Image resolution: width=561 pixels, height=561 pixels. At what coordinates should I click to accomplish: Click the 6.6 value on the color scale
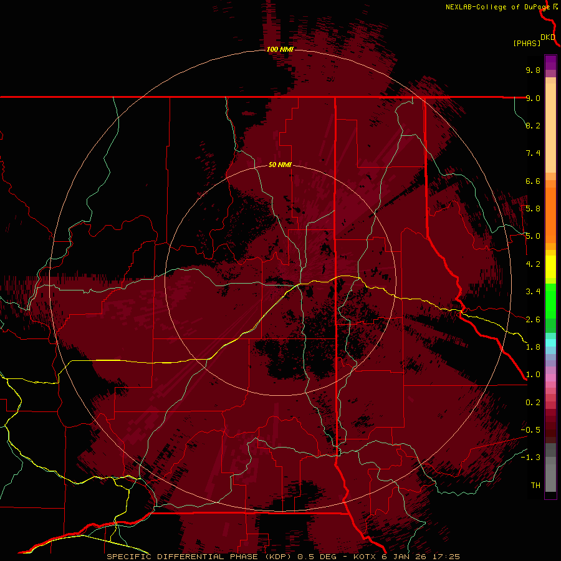(533, 181)
